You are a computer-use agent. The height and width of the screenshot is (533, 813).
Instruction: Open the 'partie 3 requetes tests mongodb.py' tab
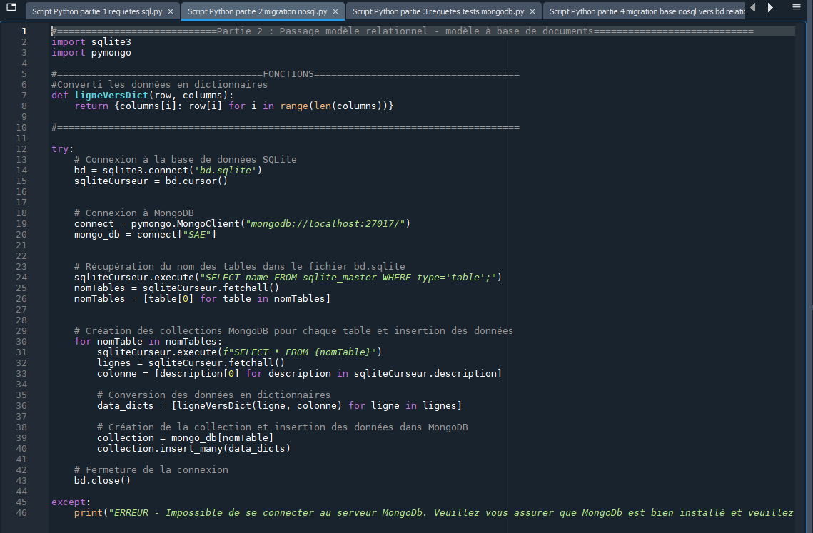pos(438,11)
